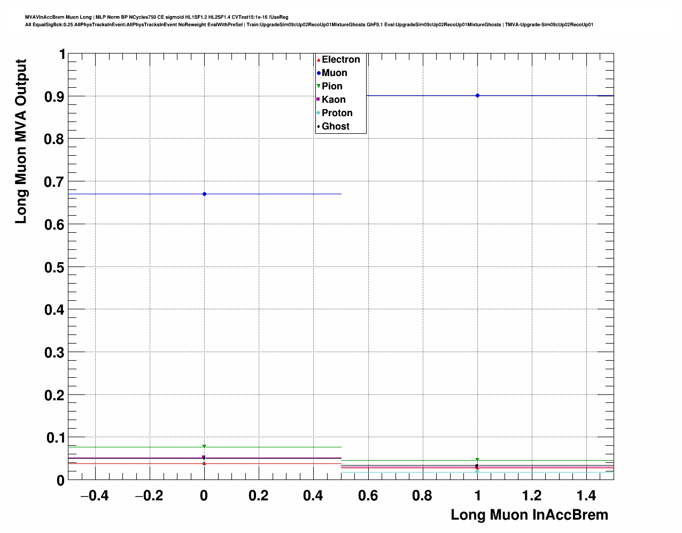Click the cyan Proton legend marker
This screenshot has height=533, width=682.
point(319,113)
